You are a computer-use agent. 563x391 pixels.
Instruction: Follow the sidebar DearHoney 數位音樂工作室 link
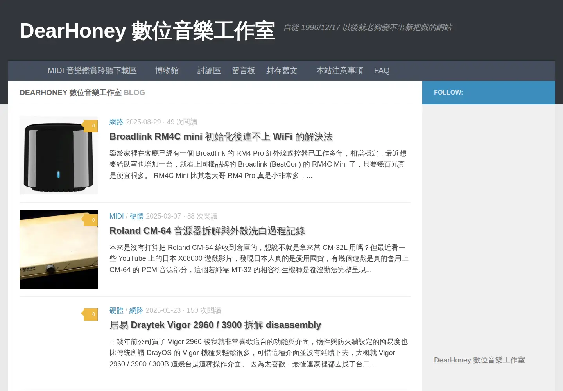click(x=479, y=360)
